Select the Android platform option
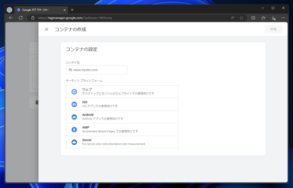293x188 pixels. click(x=122, y=117)
